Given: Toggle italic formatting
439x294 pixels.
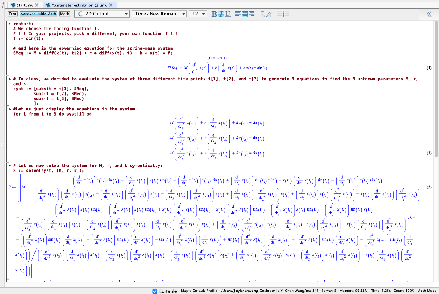Looking at the screenshot, I should tap(221, 14).
